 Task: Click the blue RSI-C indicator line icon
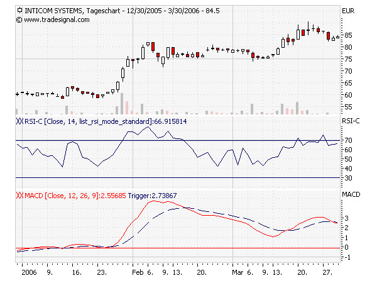(x=19, y=121)
